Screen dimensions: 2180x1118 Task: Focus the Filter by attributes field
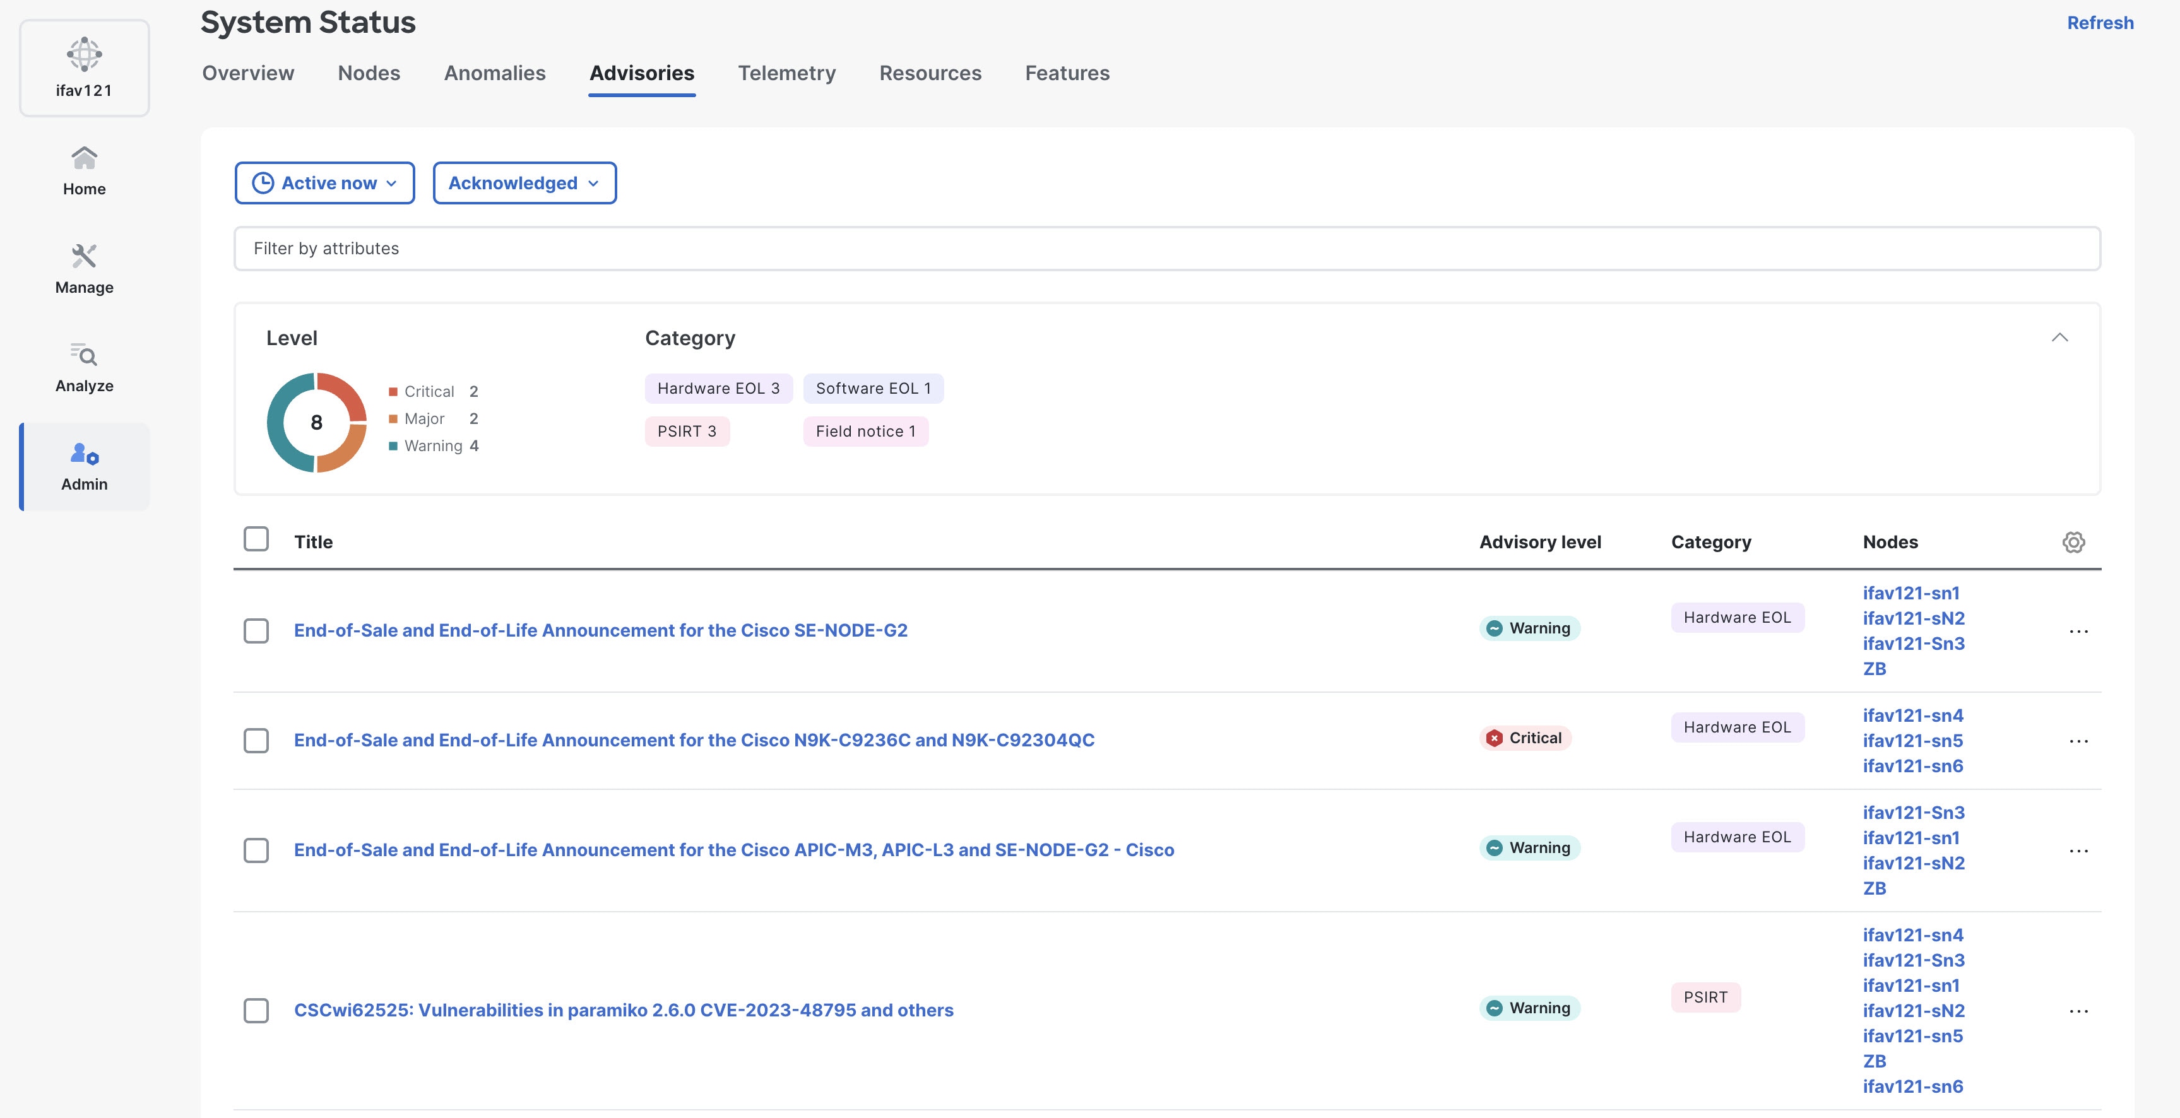1167,249
